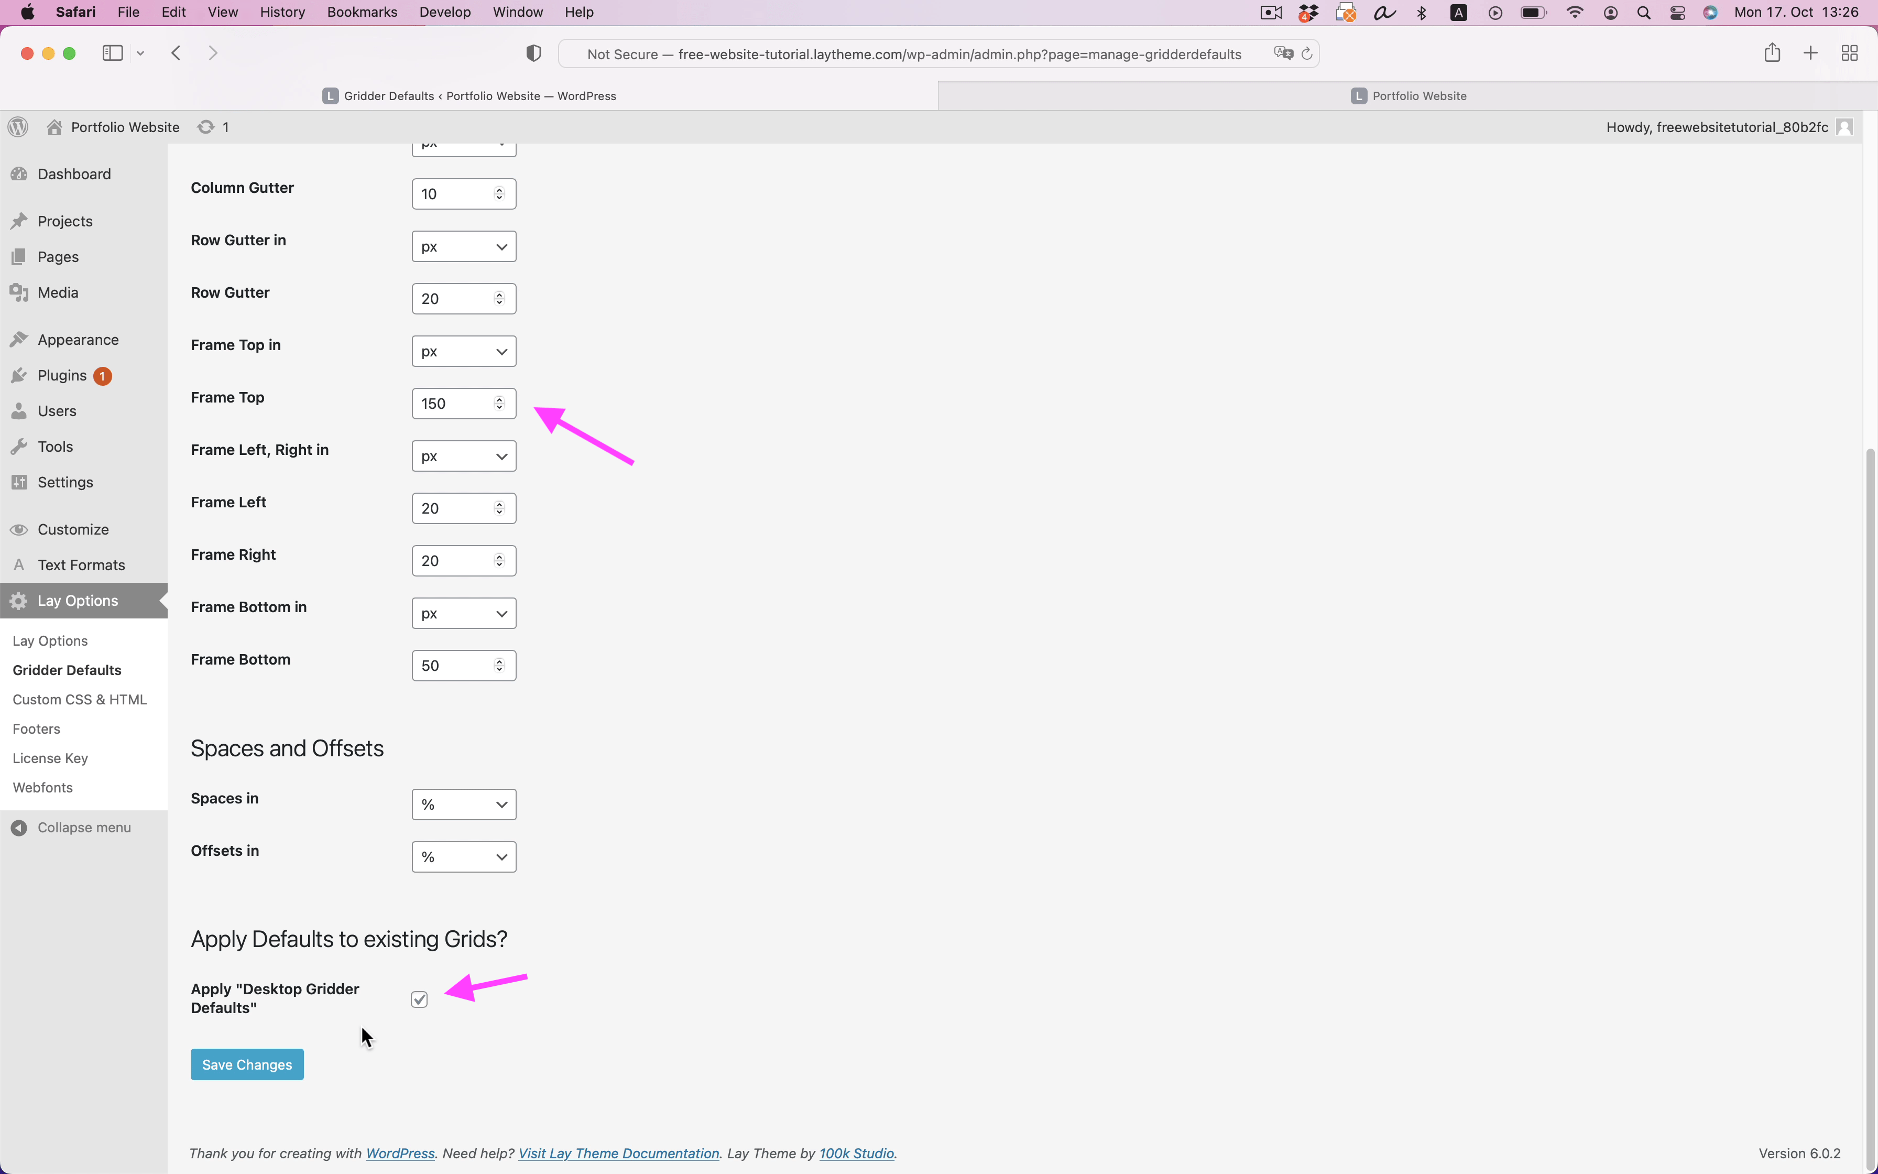The width and height of the screenshot is (1878, 1174).
Task: Click the Column Gutter stepper arrows
Action: pyautogui.click(x=500, y=194)
